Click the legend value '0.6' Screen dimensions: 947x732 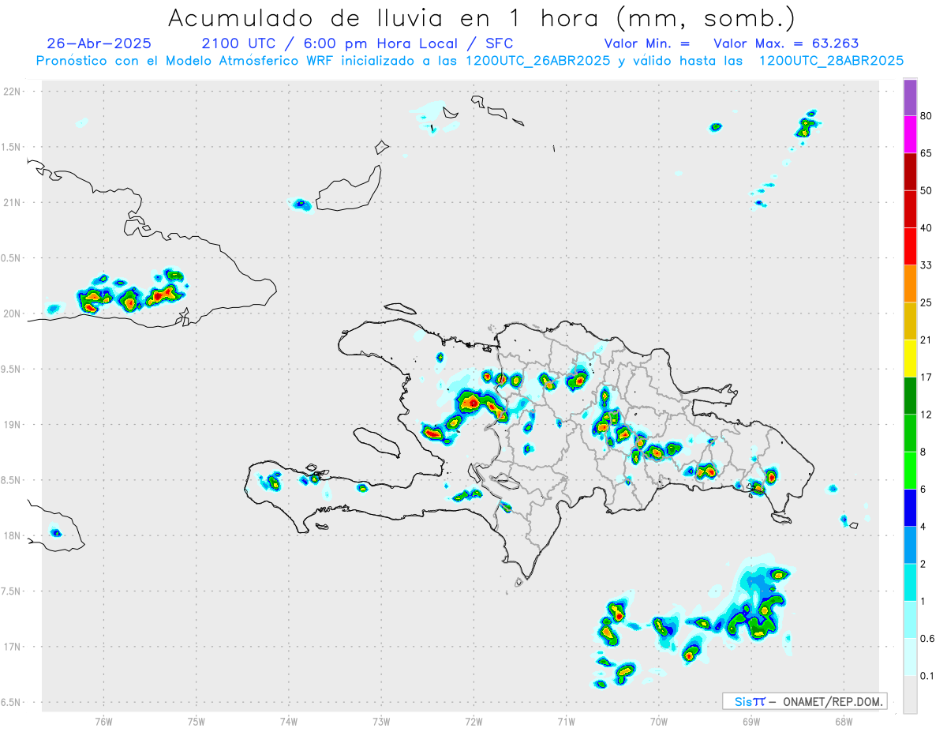tap(927, 639)
